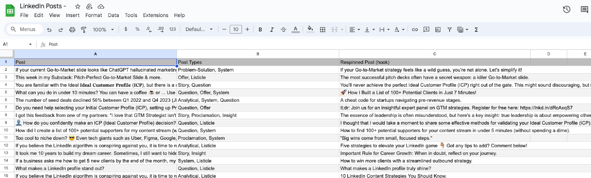
Task: Print the spreadsheet
Action: point(72,29)
